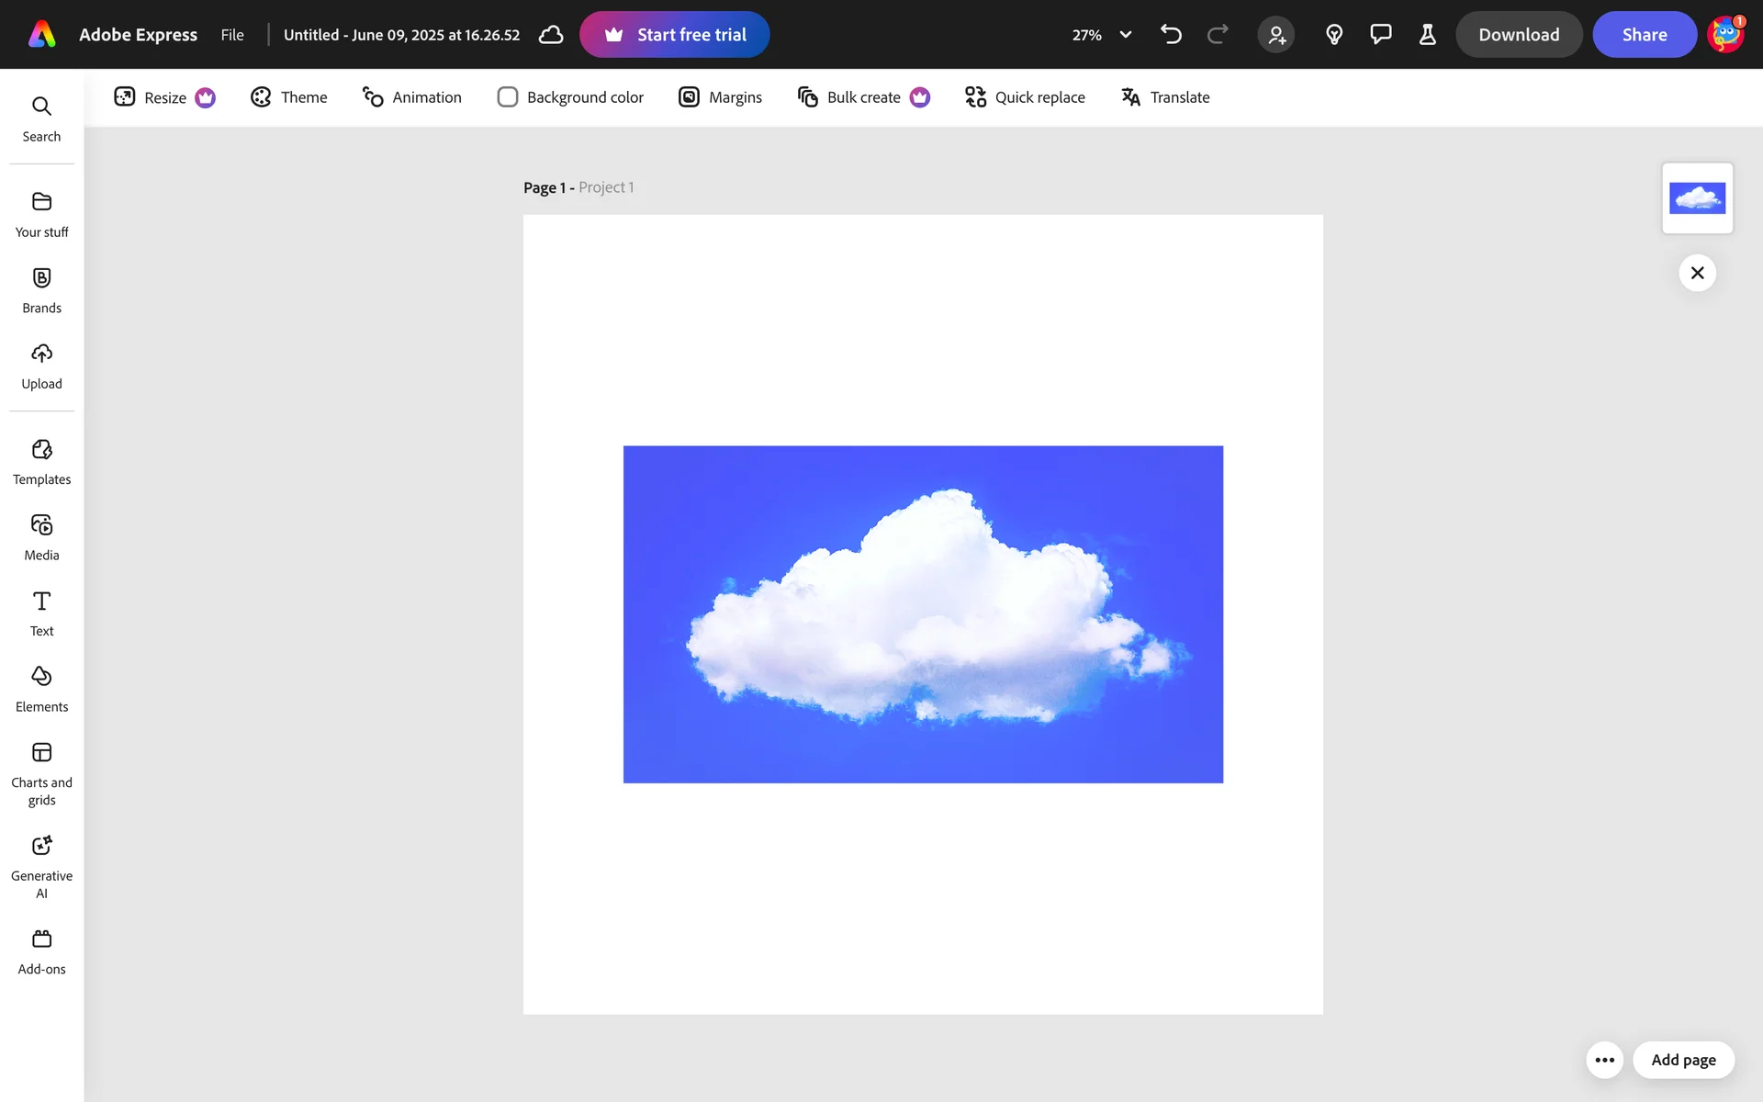
Task: Open Generative AI panel
Action: coord(41,864)
